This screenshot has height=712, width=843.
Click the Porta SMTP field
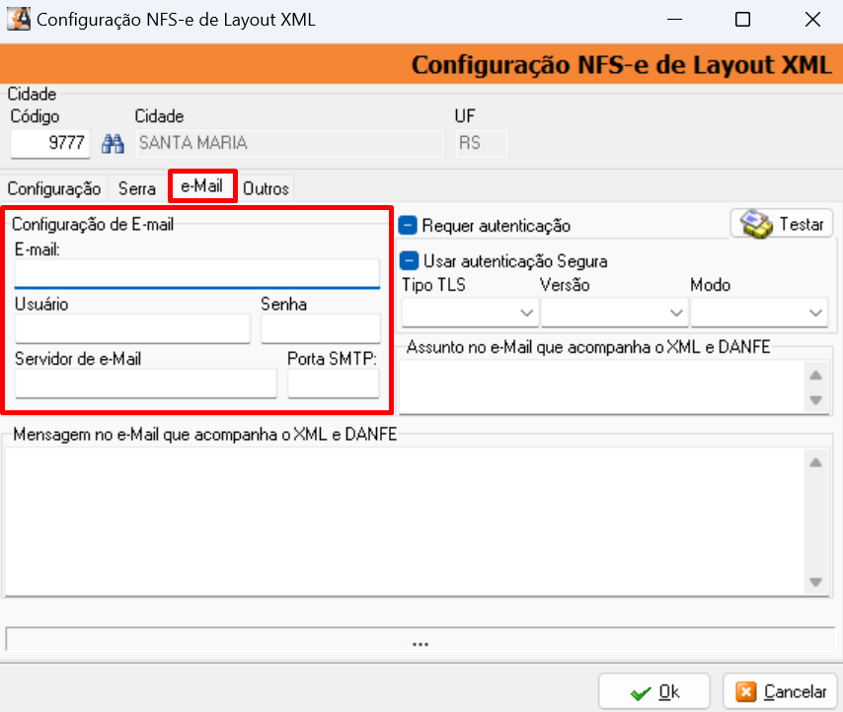tap(334, 384)
